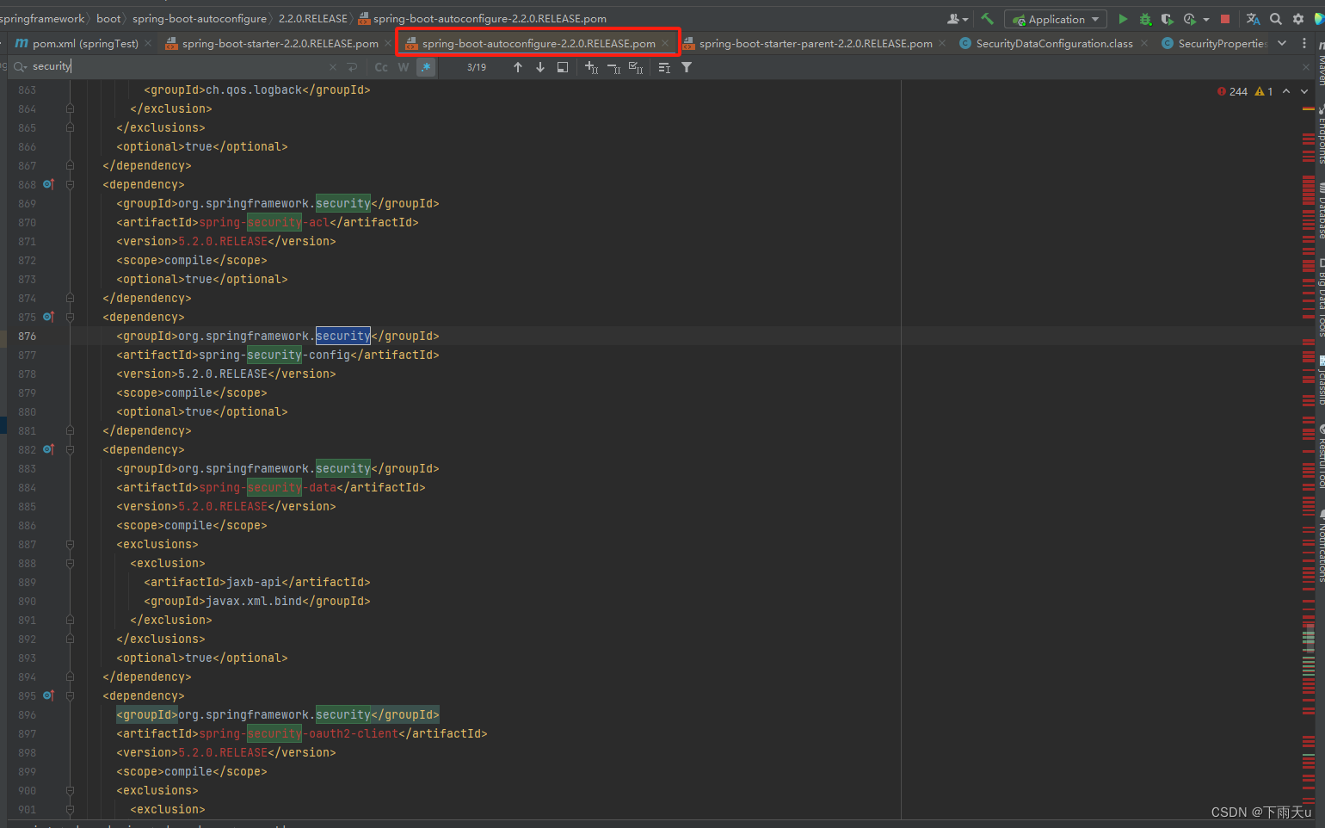Go to previous search occurrence
Viewport: 1325px width, 828px height.
(518, 67)
